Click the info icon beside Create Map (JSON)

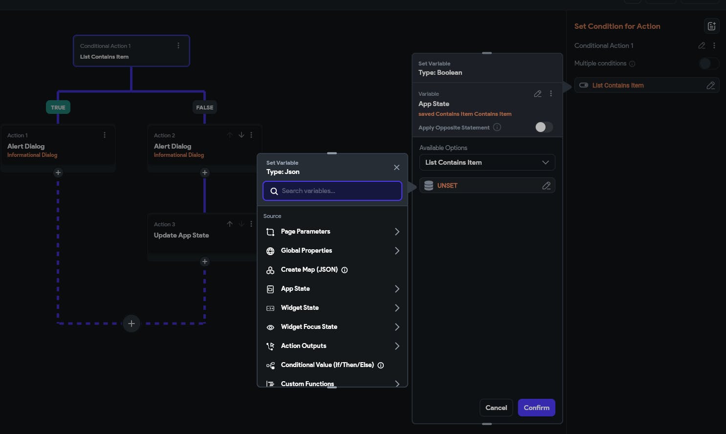point(345,270)
